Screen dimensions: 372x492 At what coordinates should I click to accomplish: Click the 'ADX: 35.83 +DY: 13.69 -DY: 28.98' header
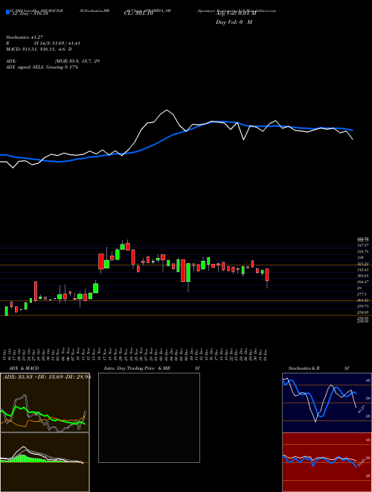46,377
